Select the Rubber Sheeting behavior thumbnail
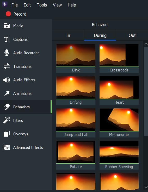Image resolution: width=148 pixels, height=192 pixels. [x=119, y=152]
